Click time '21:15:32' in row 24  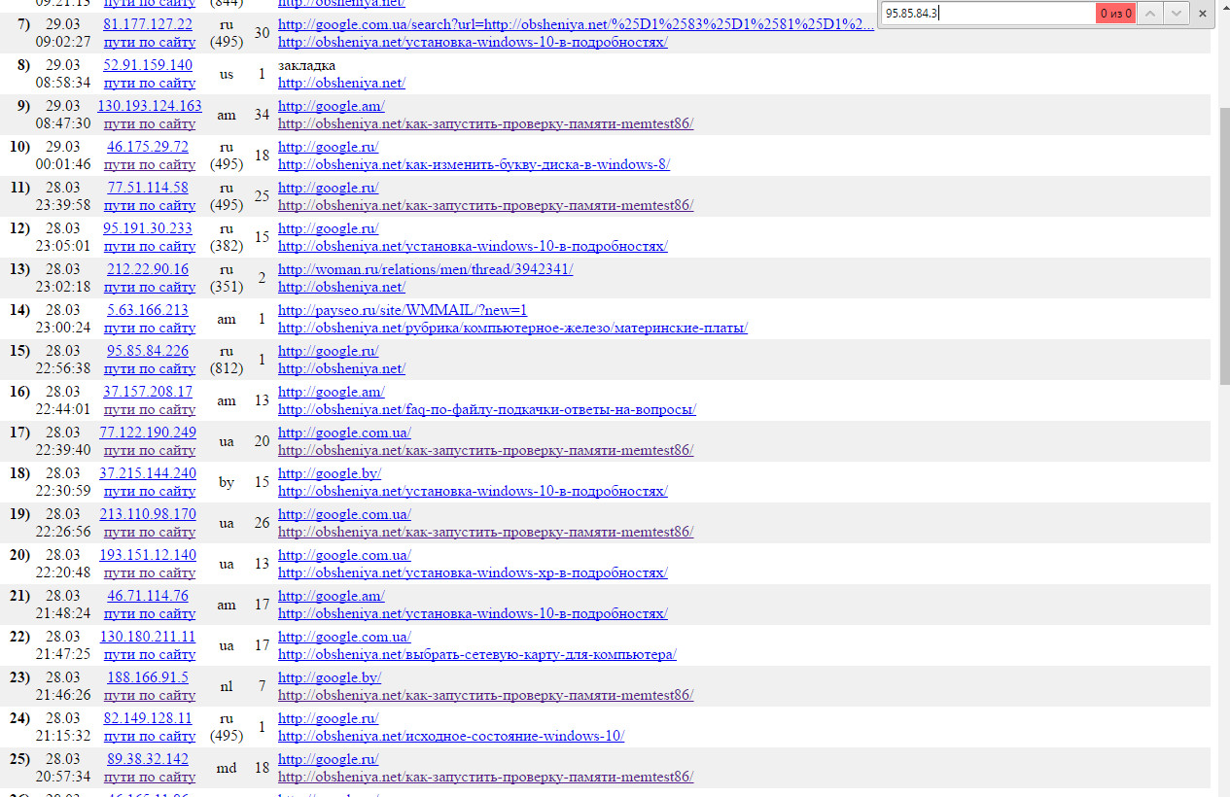pos(63,737)
